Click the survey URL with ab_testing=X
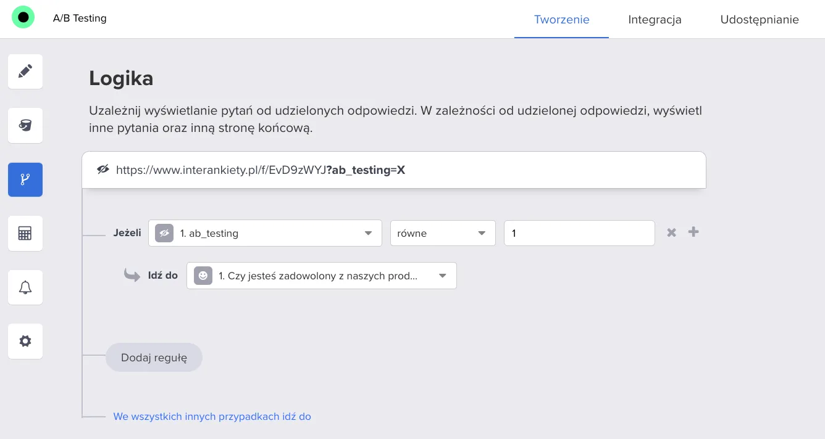The width and height of the screenshot is (825, 439). pyautogui.click(x=261, y=170)
